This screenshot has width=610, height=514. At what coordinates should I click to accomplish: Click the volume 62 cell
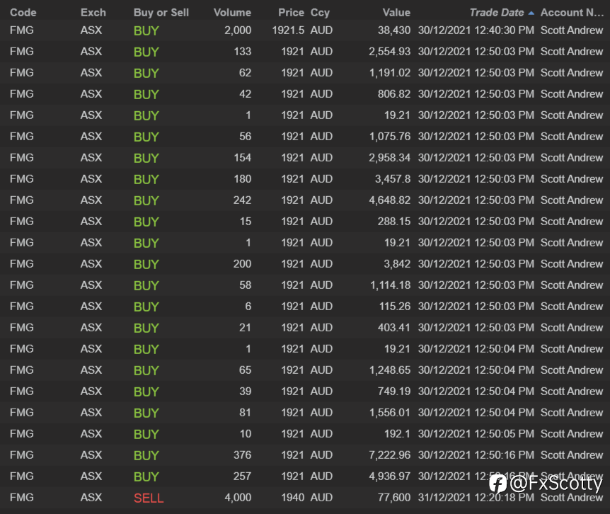coord(245,72)
